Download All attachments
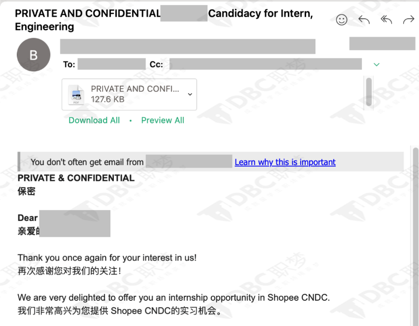Viewport: 419px width, 326px height. (x=94, y=120)
